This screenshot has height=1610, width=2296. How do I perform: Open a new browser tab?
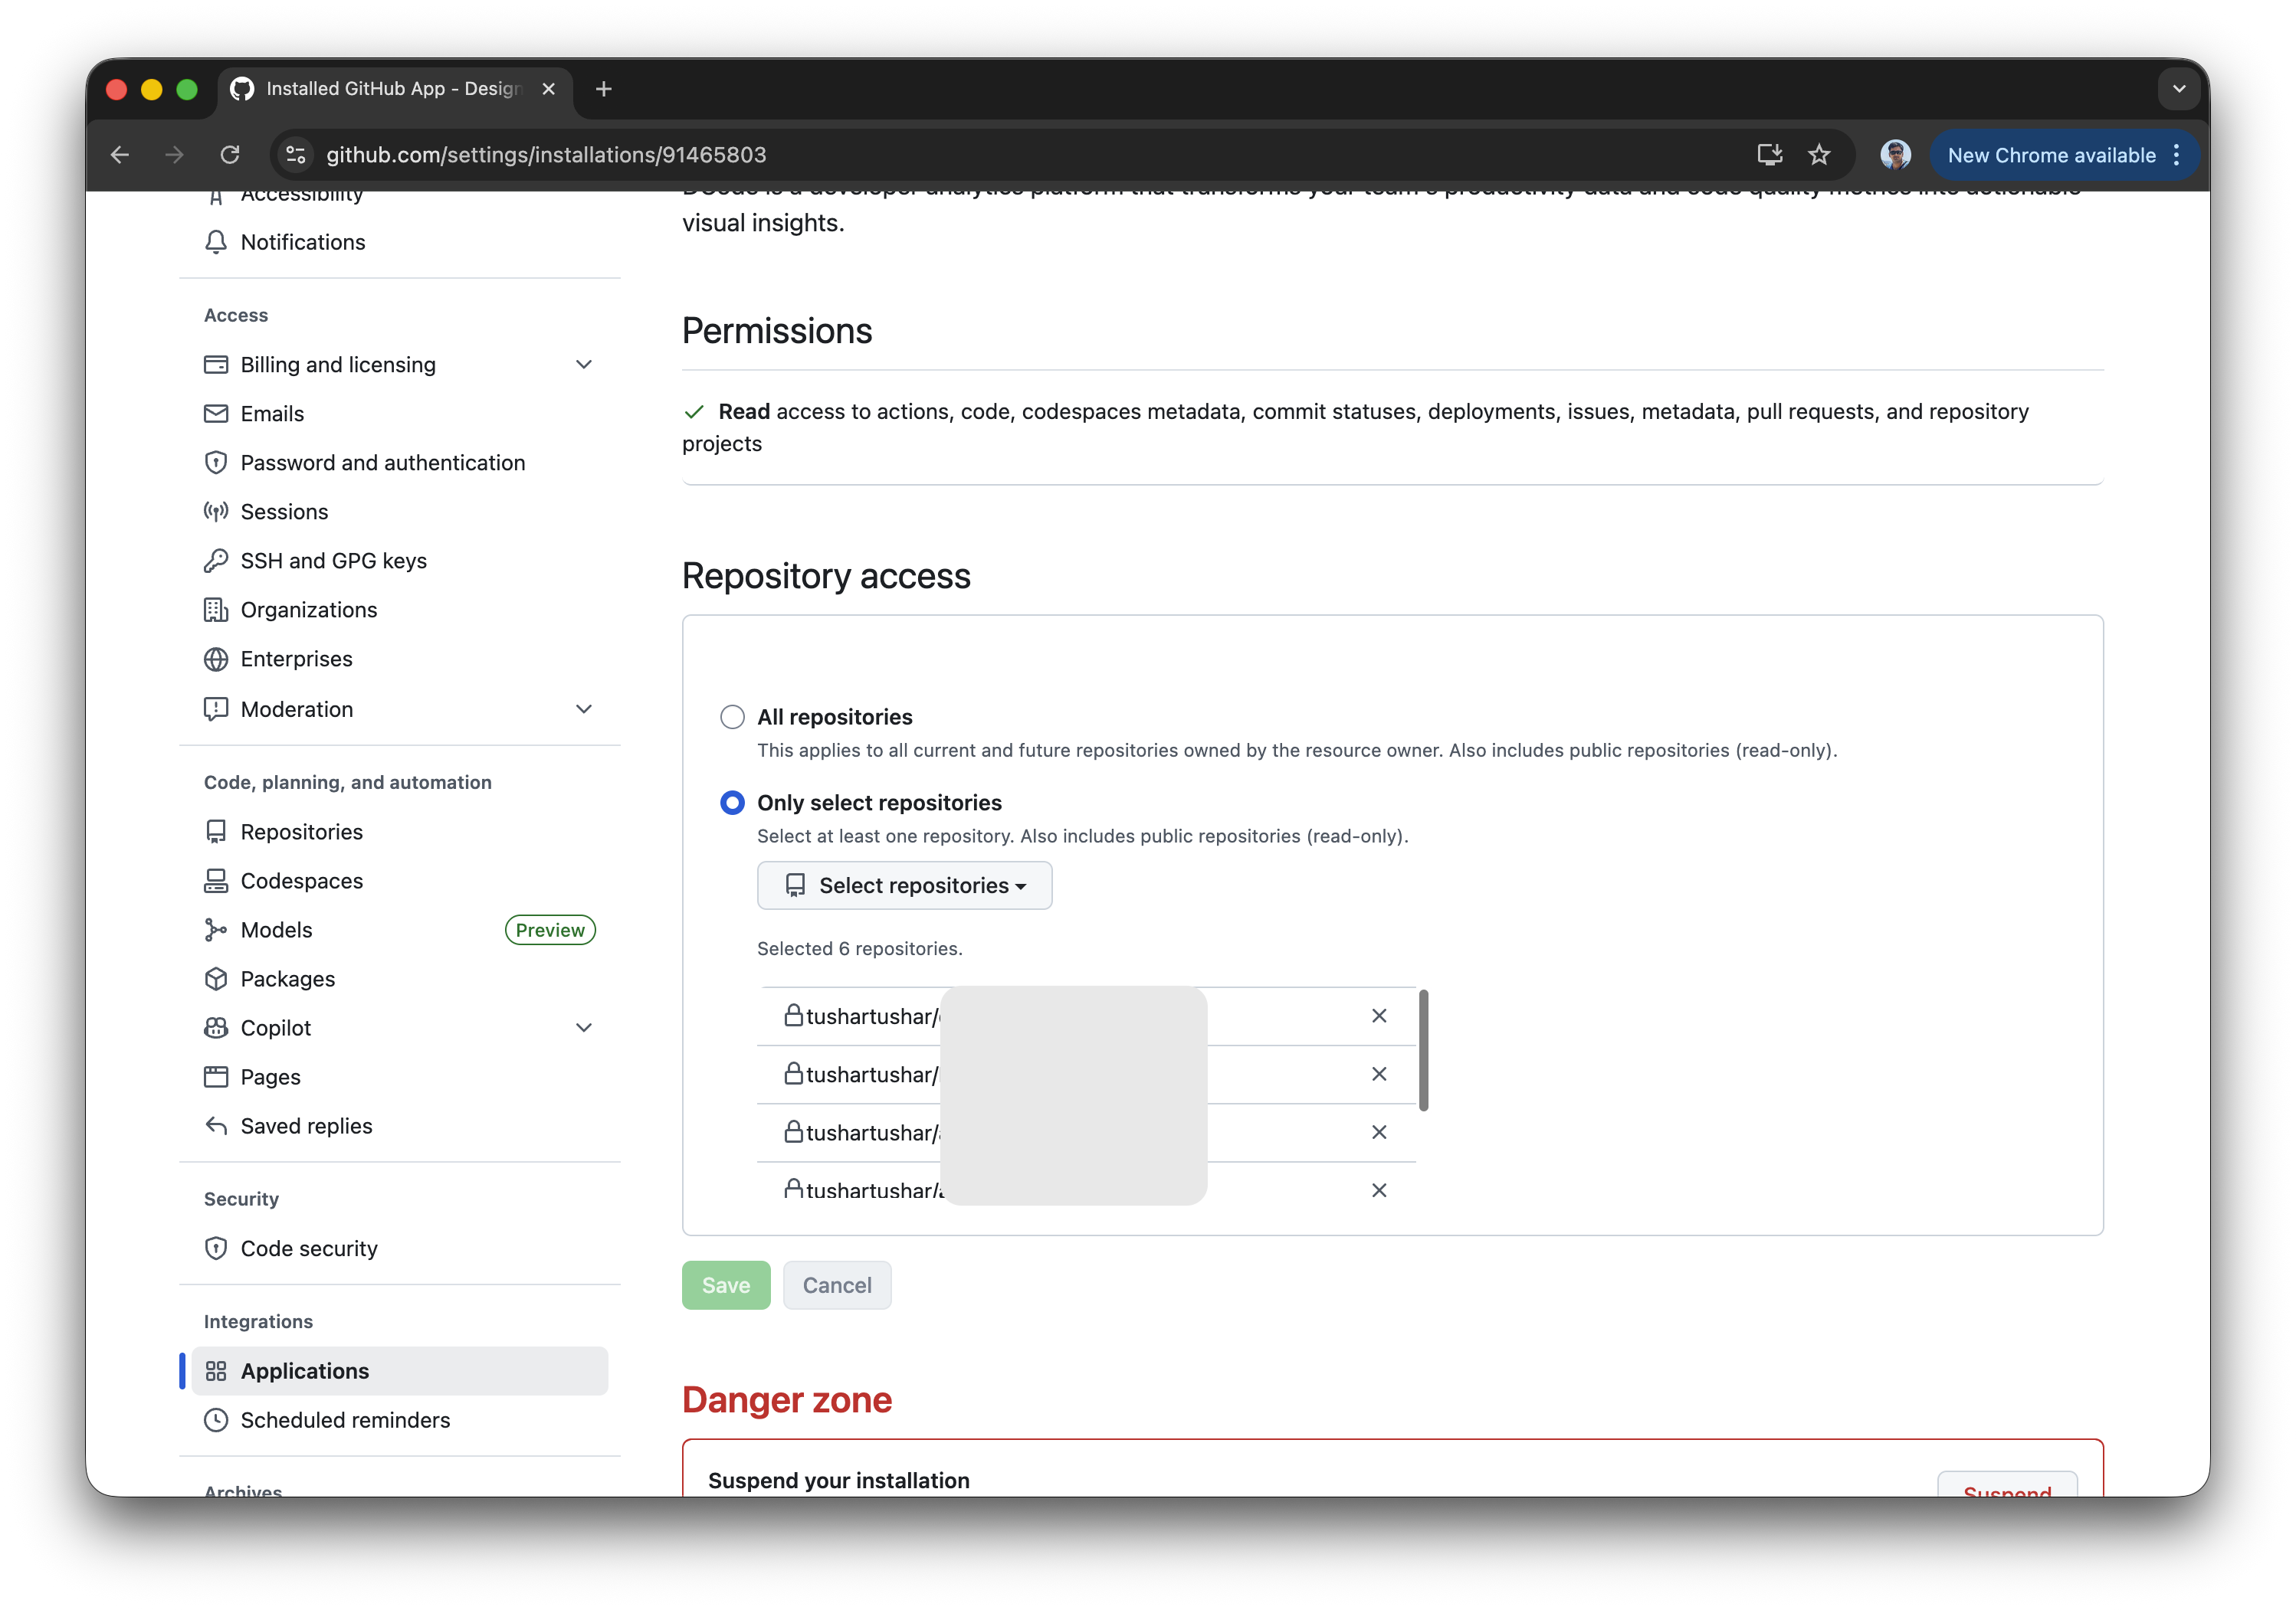point(603,89)
